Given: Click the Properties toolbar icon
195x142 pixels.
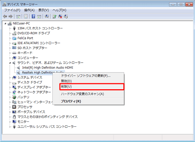Looking at the screenshot, I should [x=26, y=16].
